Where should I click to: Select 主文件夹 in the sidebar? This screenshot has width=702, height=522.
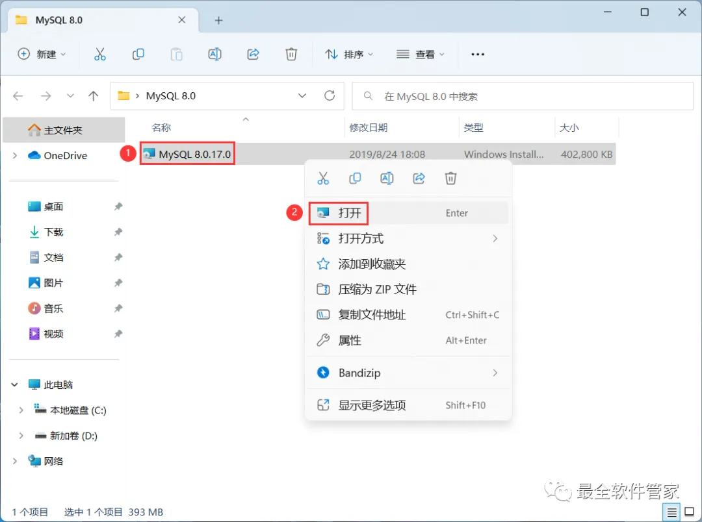pos(64,130)
